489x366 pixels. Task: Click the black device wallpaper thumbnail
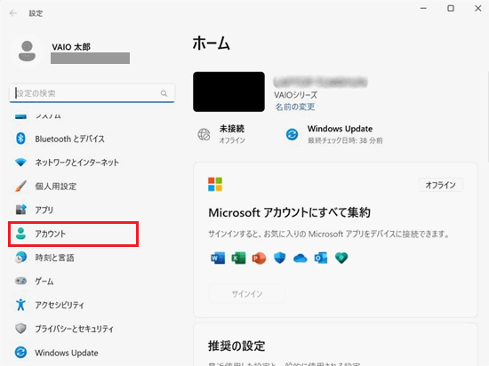(228, 91)
